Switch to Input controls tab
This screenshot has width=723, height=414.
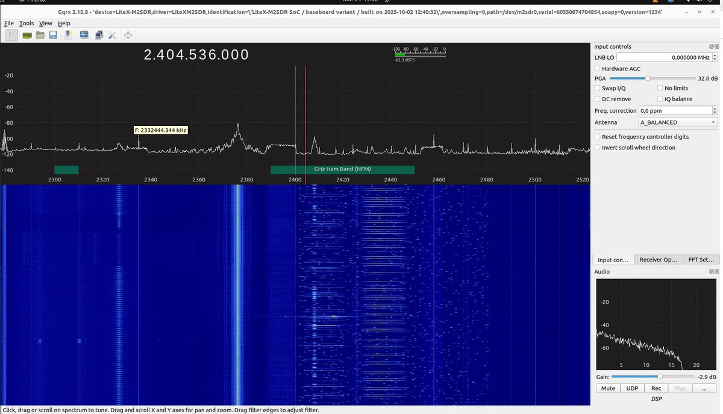point(613,260)
